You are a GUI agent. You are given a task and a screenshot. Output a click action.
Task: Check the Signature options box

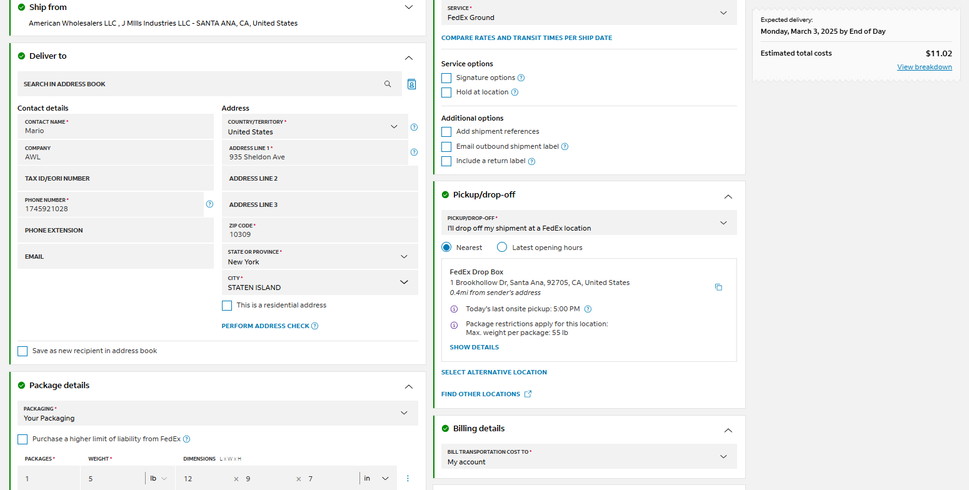[446, 78]
